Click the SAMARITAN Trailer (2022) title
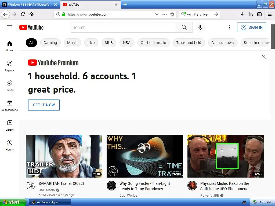275x206 pixels. 61,183
